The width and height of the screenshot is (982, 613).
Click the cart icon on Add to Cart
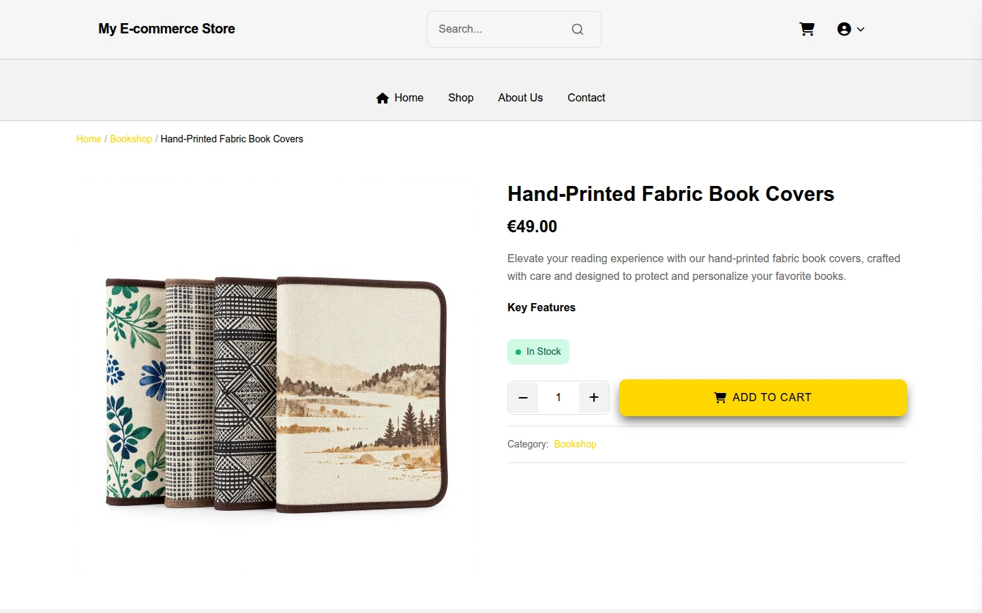coord(720,398)
